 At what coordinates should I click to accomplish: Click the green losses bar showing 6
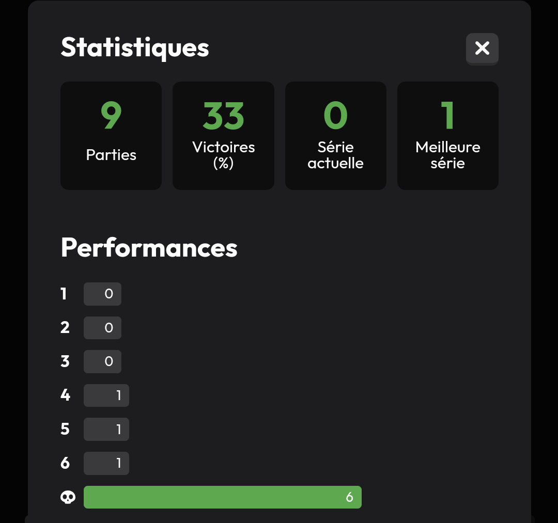[222, 497]
